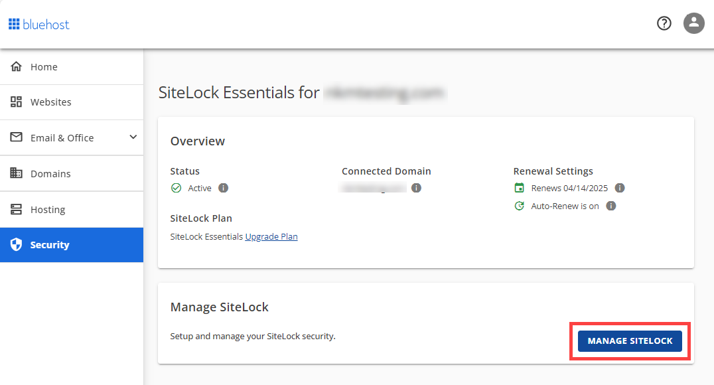Click the Email & Office envelope icon

[16, 137]
